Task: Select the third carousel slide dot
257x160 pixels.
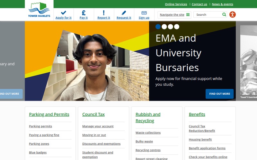Action: click(171, 27)
